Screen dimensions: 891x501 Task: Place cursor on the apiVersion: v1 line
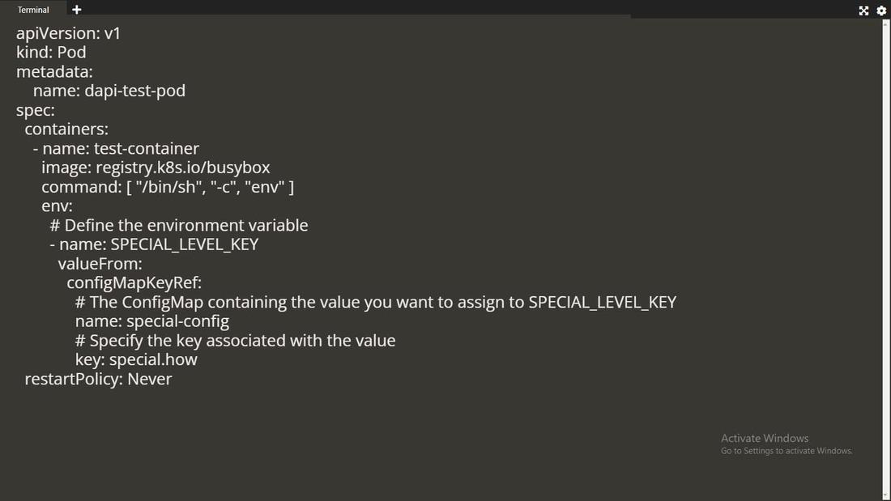coord(68,34)
